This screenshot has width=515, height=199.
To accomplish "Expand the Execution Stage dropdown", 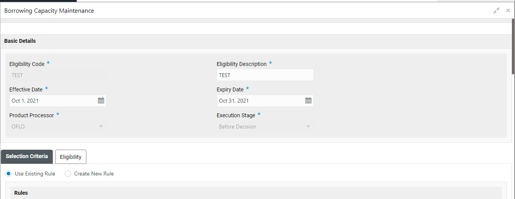I will click(x=308, y=126).
